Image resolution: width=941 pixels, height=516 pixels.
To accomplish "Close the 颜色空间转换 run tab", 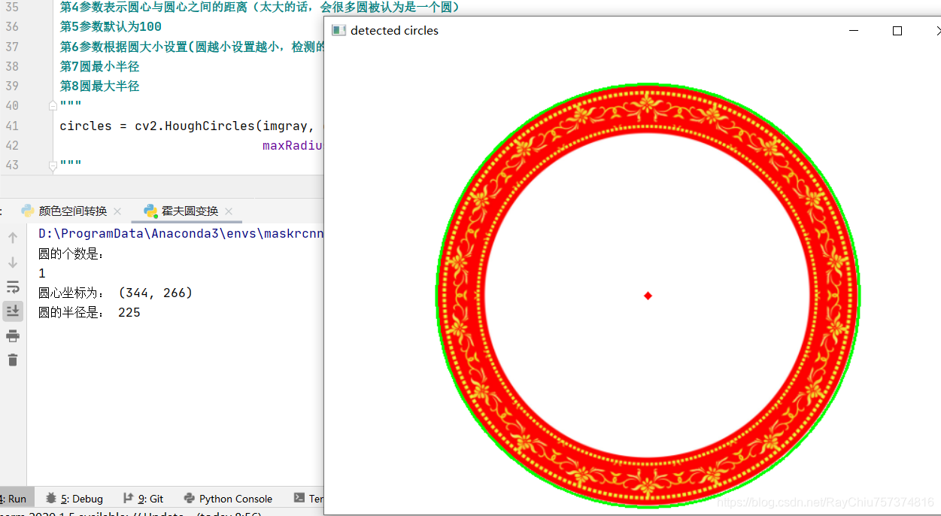I will [x=118, y=211].
